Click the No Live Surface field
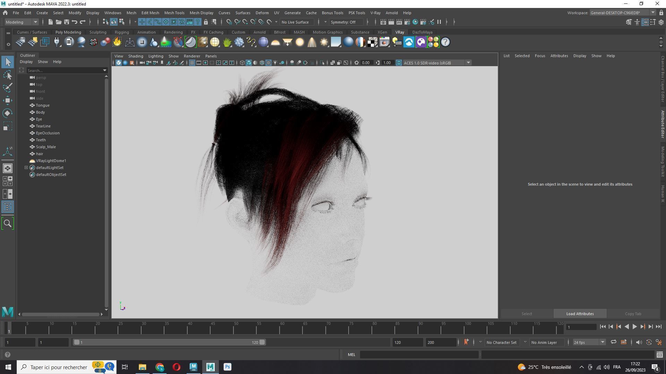 pyautogui.click(x=297, y=22)
